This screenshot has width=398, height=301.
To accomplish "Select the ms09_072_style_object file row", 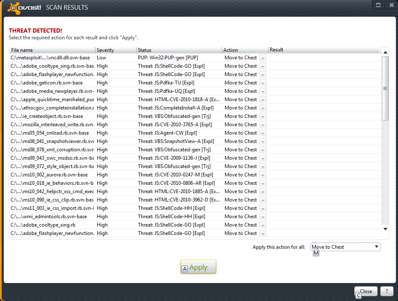I will point(195,166).
